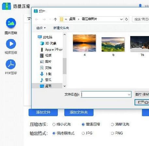The height and width of the screenshot is (146, 149).
Task: Select 图片 folder in navigation tree
Action: click(x=46, y=62)
